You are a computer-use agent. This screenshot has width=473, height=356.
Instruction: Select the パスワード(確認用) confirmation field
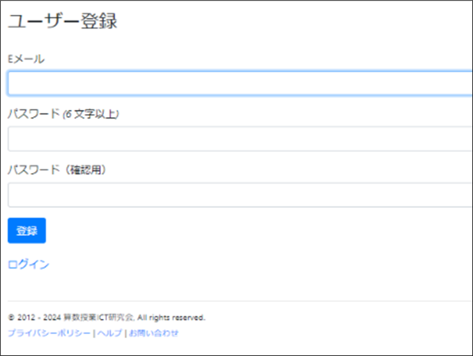[240, 195]
